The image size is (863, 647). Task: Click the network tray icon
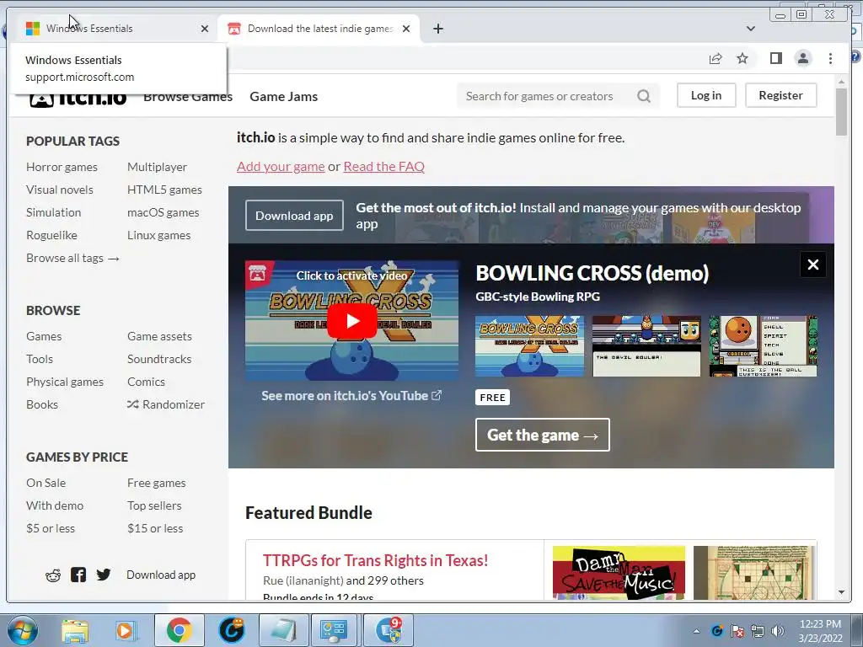758,631
